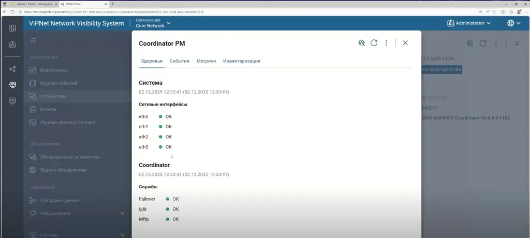Open the three-dot menu in Coordinator PM panel
530x238 pixels.
click(386, 43)
